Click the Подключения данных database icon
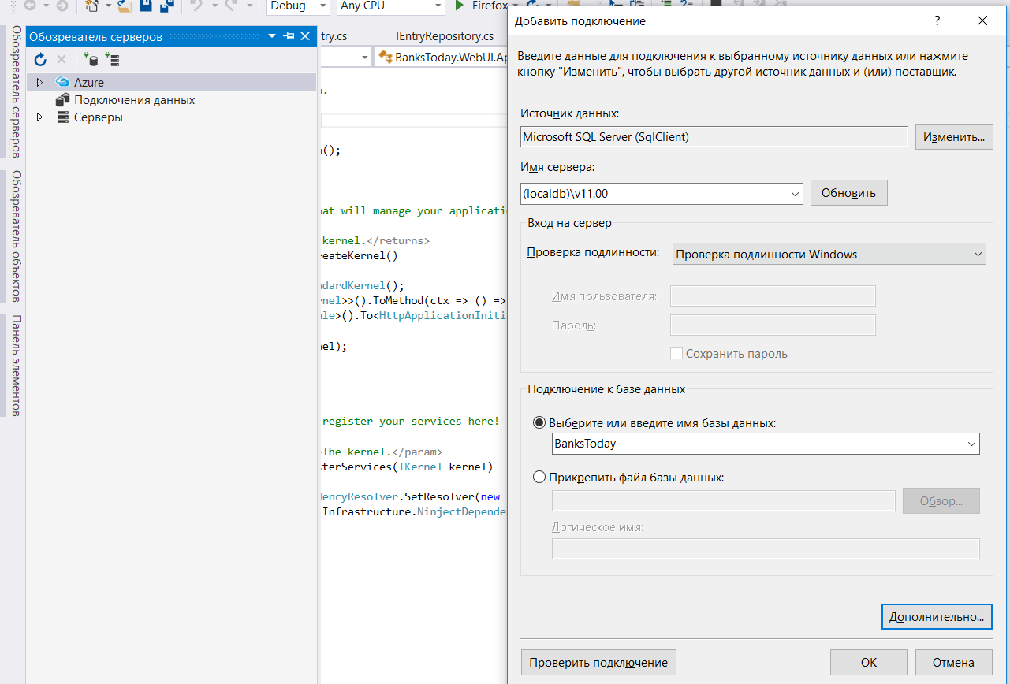 coord(62,100)
